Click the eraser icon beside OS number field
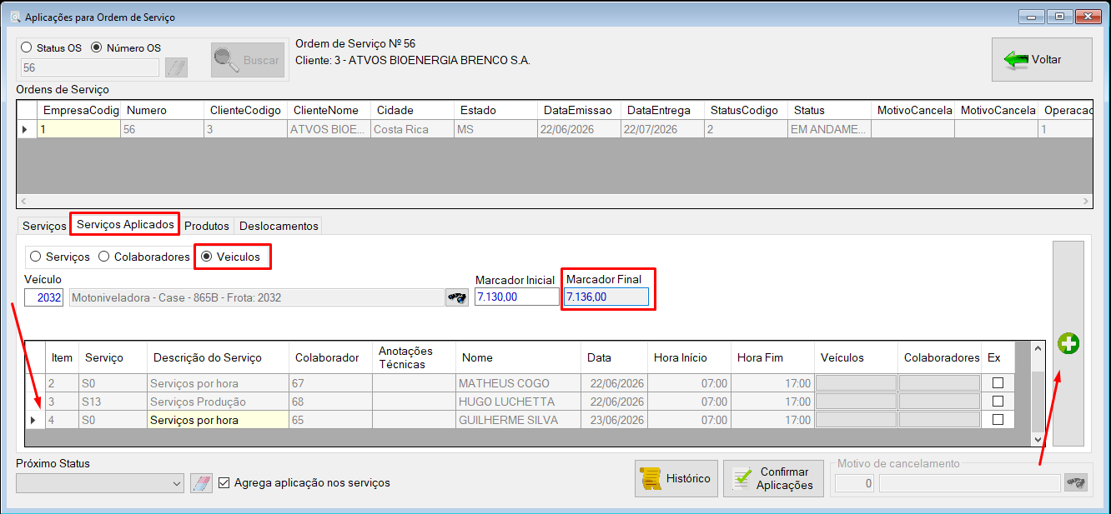Viewport: 1111px width, 514px height. pyautogui.click(x=176, y=67)
